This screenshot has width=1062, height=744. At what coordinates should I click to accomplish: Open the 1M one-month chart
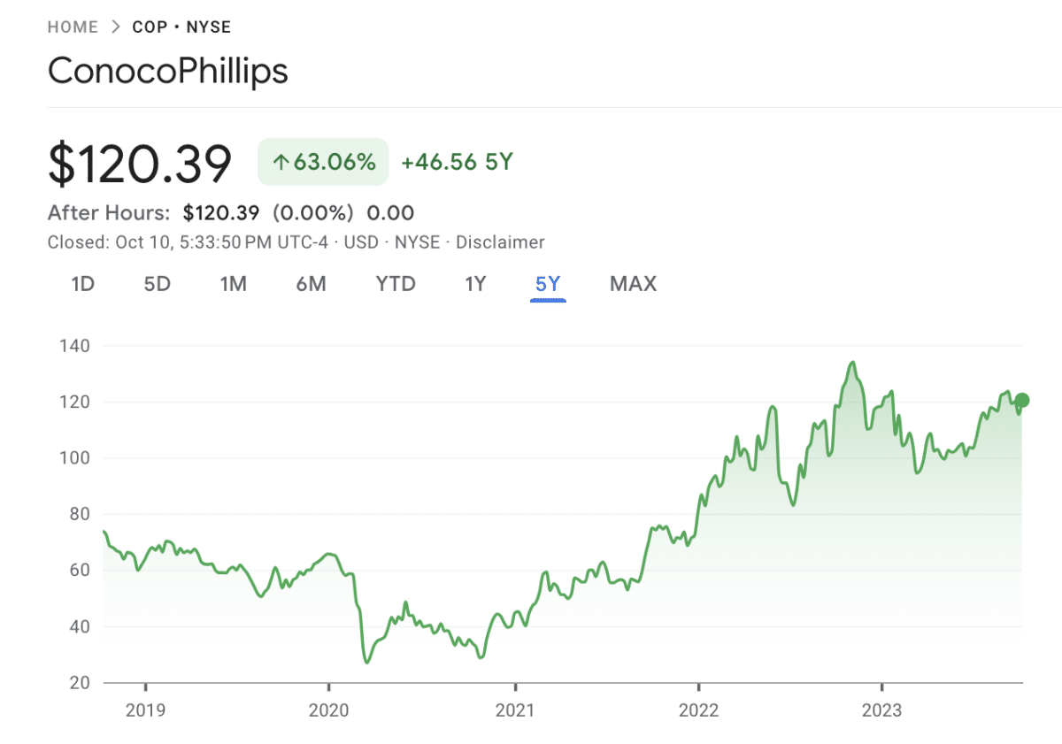coord(234,284)
